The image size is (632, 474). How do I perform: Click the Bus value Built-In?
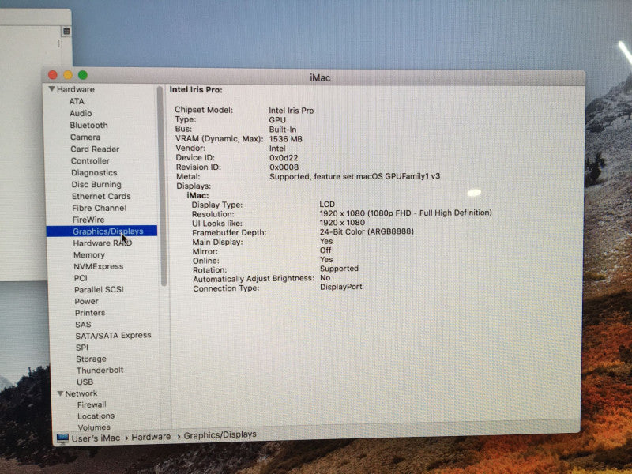point(283,130)
